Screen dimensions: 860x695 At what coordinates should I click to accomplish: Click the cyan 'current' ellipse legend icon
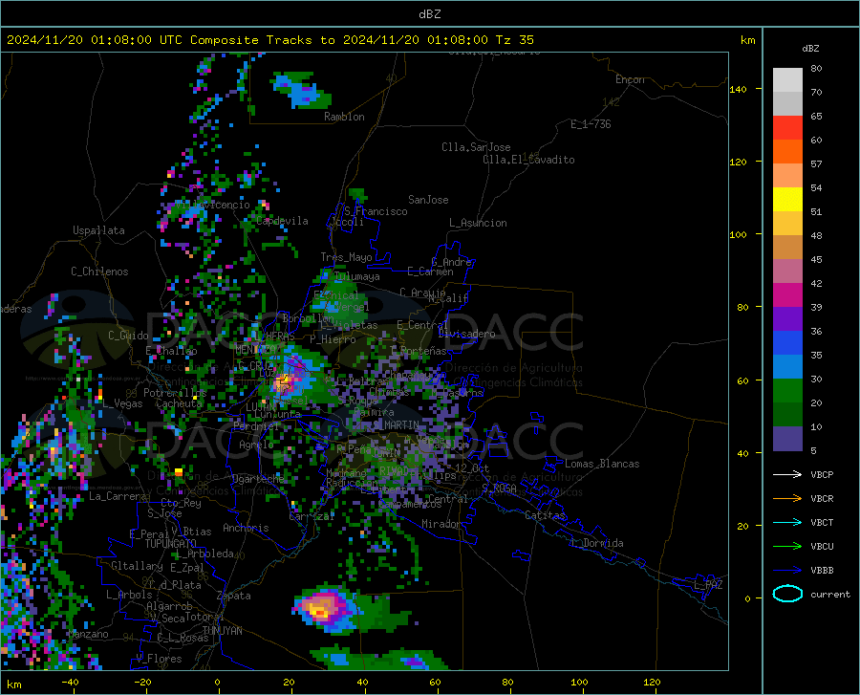[787, 594]
